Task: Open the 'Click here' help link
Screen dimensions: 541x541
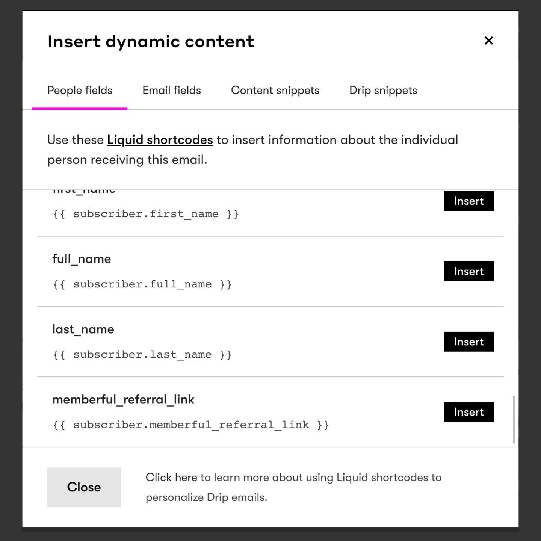Action: [171, 477]
